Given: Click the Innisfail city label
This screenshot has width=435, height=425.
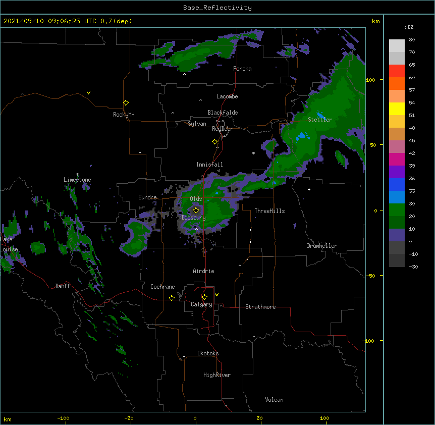Looking at the screenshot, I should pyautogui.click(x=209, y=165).
